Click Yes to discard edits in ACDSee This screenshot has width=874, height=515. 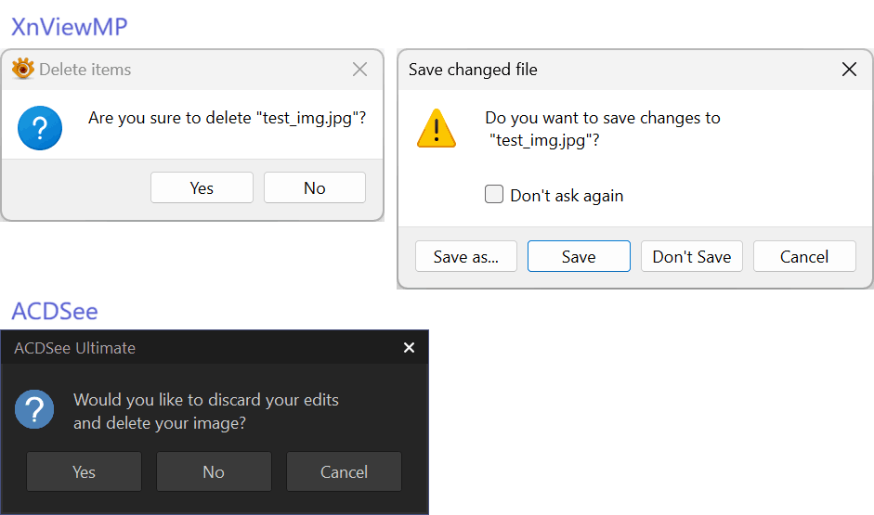(x=84, y=471)
